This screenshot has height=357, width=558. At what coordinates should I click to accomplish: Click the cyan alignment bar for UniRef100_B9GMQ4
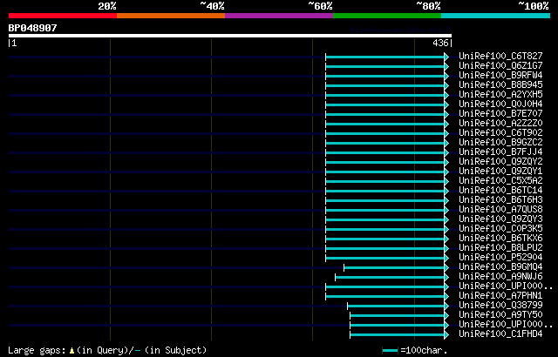tap(394, 268)
